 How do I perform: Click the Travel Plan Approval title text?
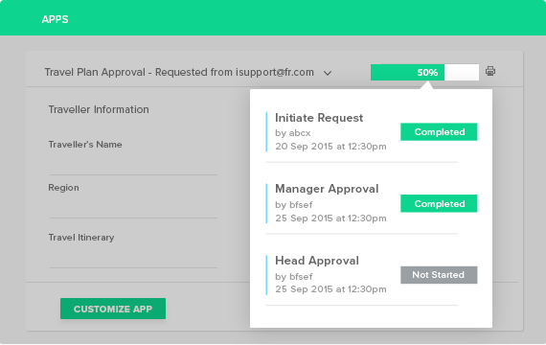[179, 72]
